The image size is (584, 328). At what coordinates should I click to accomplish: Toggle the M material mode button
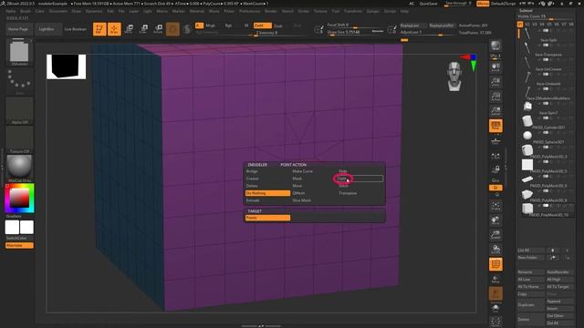tap(246, 26)
